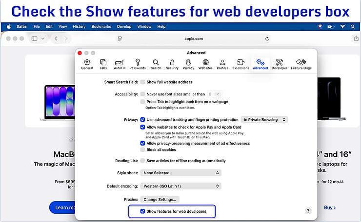Open the Search settings pane
Screen dimensions: 361x222
point(156,64)
